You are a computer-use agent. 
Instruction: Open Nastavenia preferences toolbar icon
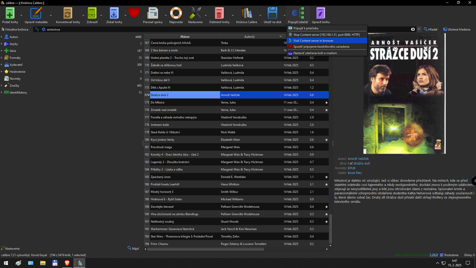[195, 13]
